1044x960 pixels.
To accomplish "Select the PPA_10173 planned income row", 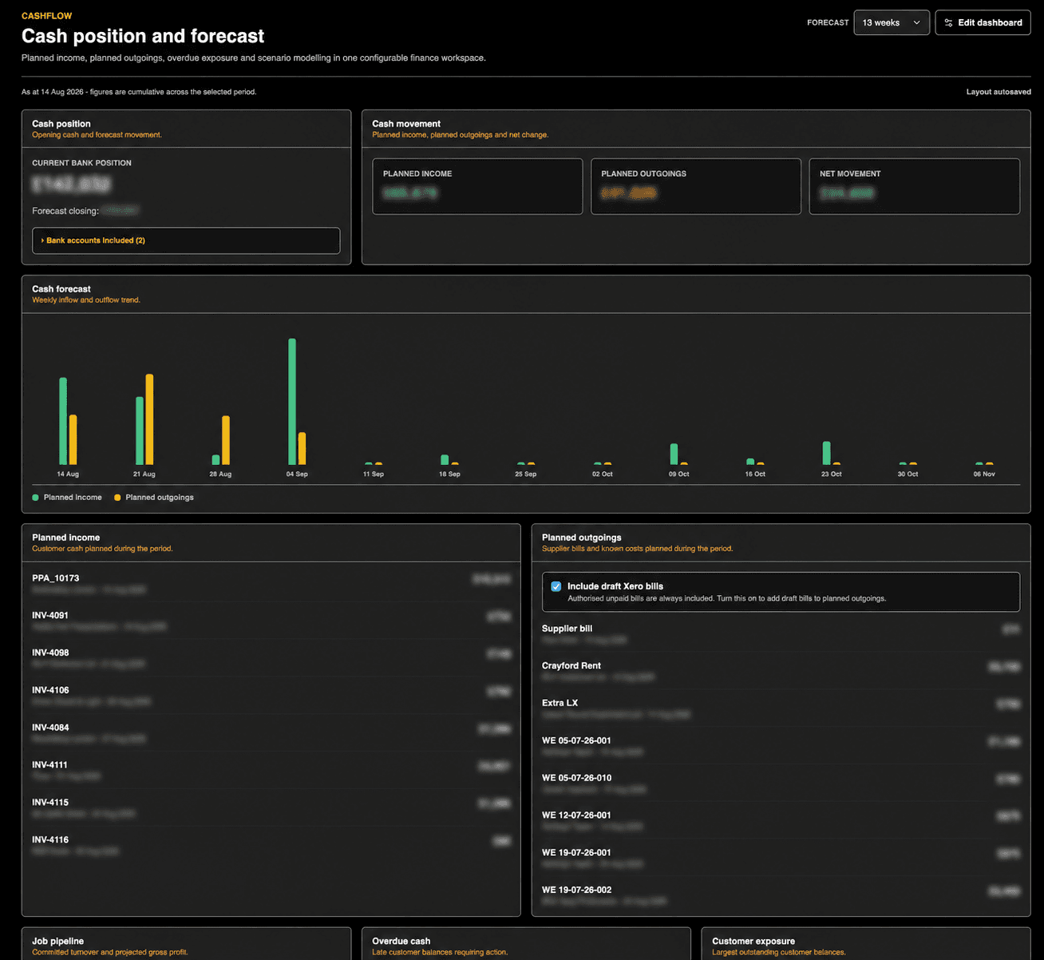I will pos(271,584).
